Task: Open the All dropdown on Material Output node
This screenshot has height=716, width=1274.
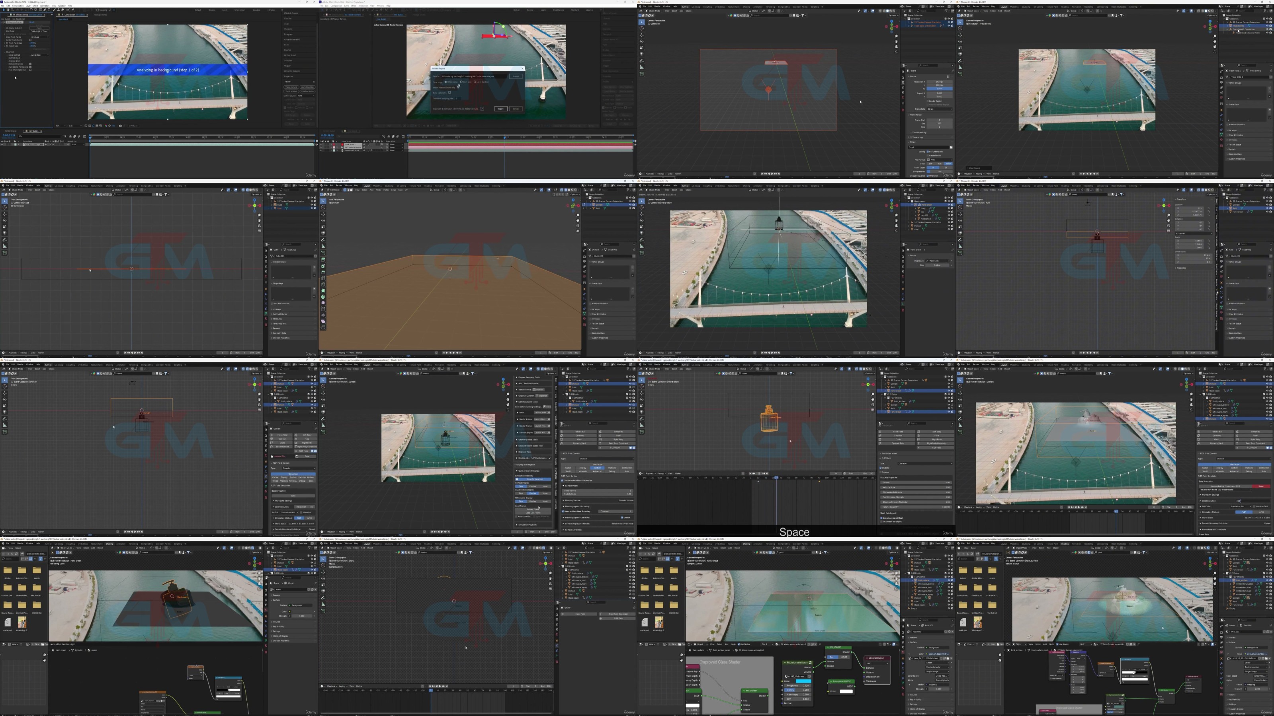Action: (x=877, y=663)
